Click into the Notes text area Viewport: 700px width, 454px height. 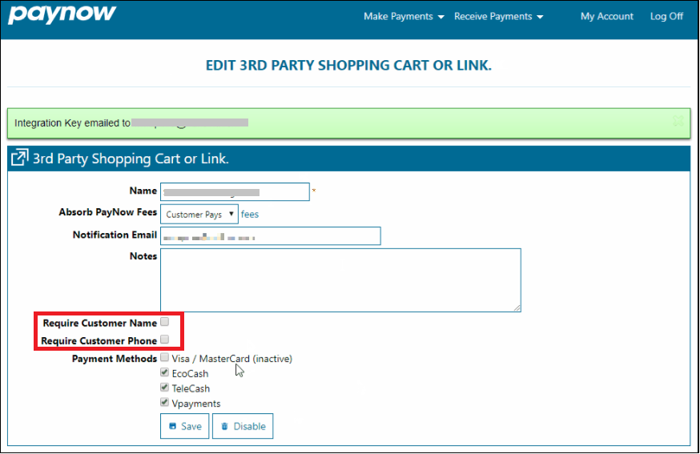(x=340, y=280)
